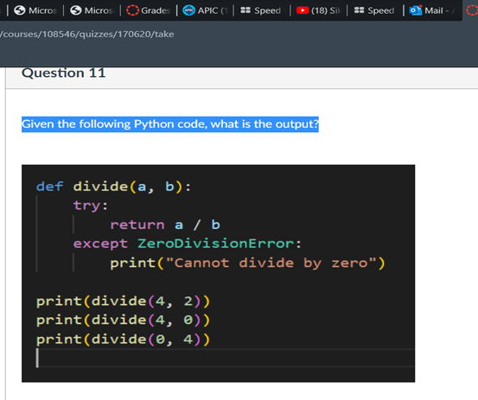Click the quiz URL in address bar
Screen dimensions: 478x400
pos(87,34)
